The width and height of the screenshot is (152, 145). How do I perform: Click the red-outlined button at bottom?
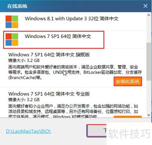[x=97, y=131]
